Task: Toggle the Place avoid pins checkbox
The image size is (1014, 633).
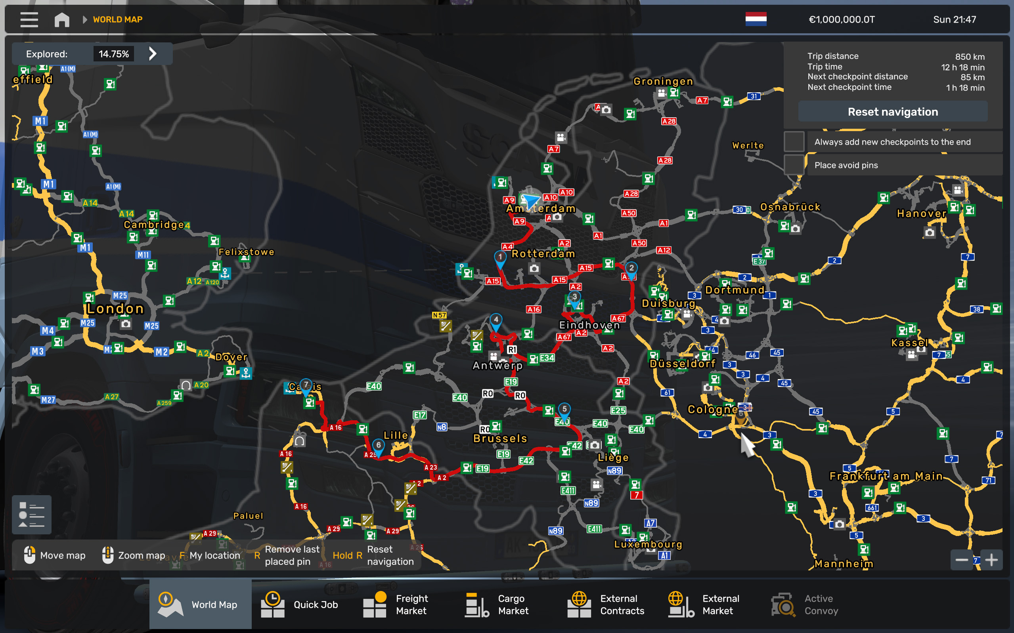Action: (794, 165)
